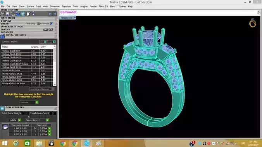
Task: Collapse the Metal Weights panel header
Action: (16, 35)
